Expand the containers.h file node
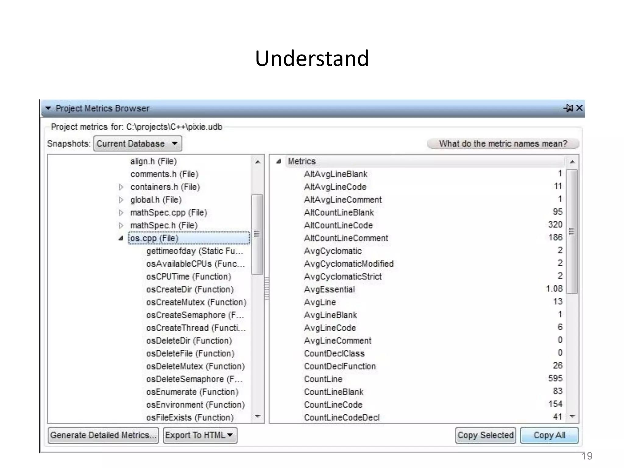Screen dimensions: 624x468 121,187
